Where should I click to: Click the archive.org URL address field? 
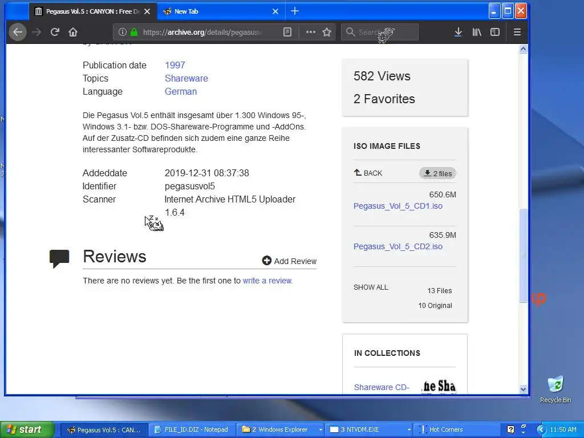click(203, 32)
